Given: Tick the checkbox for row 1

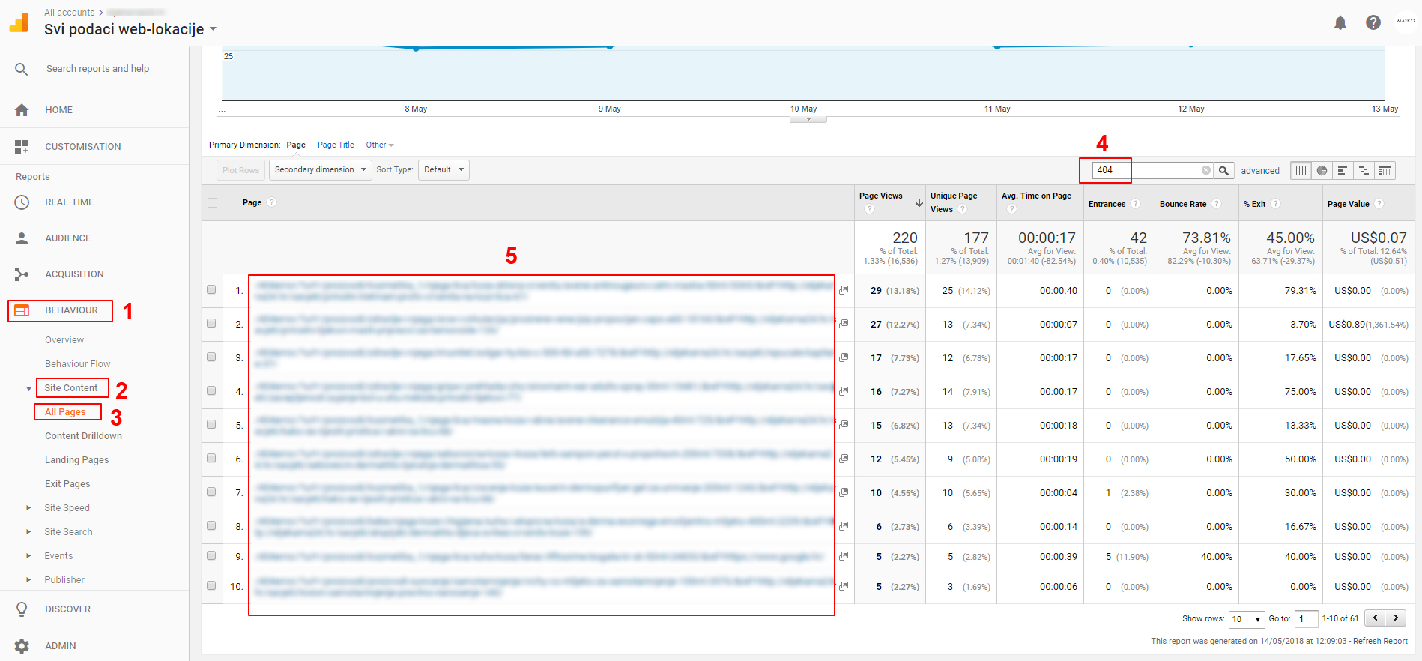Looking at the screenshot, I should click(x=211, y=289).
